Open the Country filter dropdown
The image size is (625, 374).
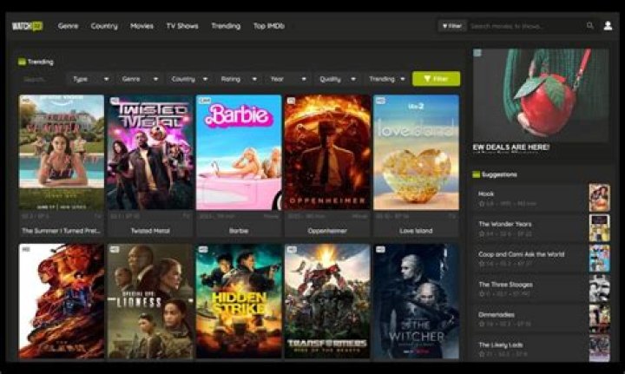pyautogui.click(x=189, y=79)
